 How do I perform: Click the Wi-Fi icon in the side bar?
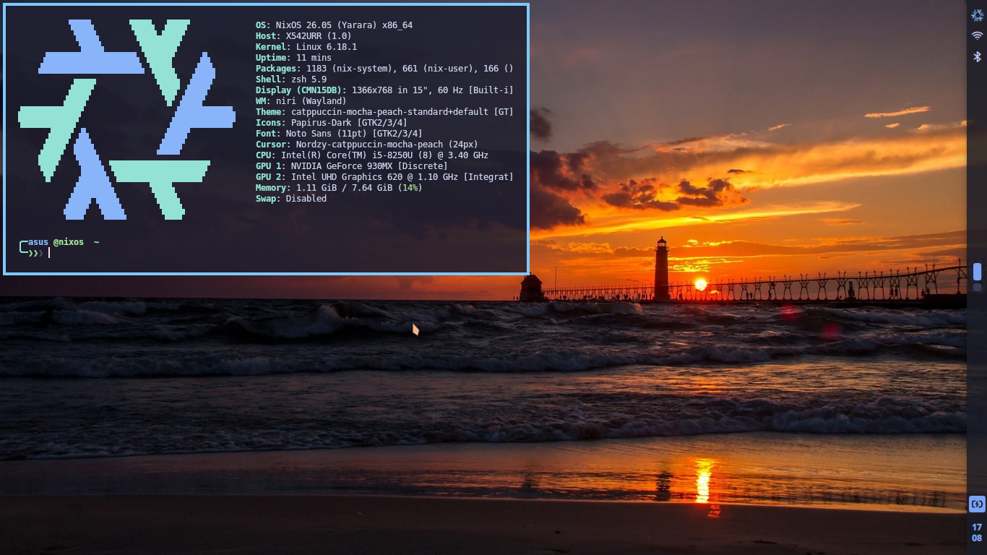click(x=977, y=35)
